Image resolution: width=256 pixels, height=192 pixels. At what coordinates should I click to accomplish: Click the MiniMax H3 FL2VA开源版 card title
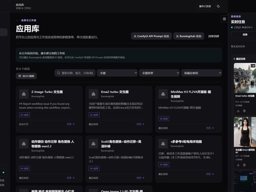[x=191, y=94]
